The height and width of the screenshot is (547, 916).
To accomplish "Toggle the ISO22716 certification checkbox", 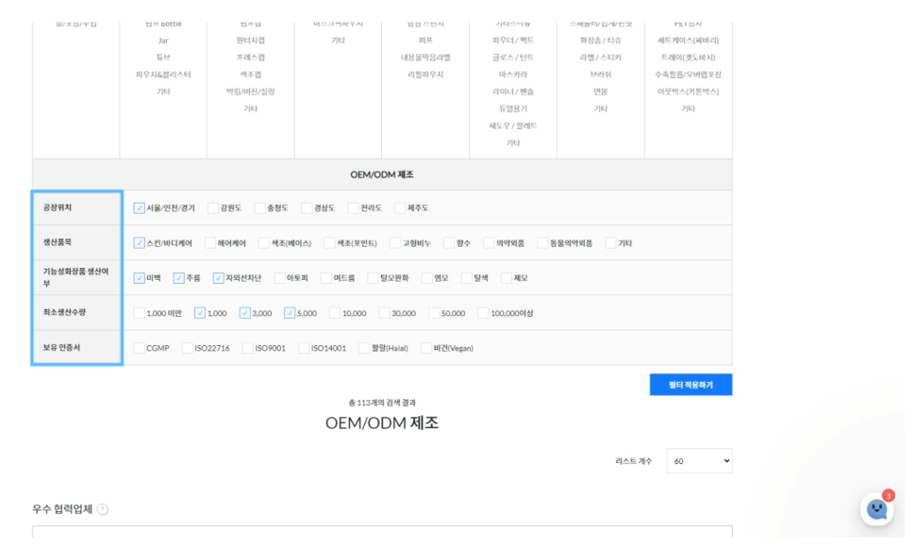I will (188, 348).
